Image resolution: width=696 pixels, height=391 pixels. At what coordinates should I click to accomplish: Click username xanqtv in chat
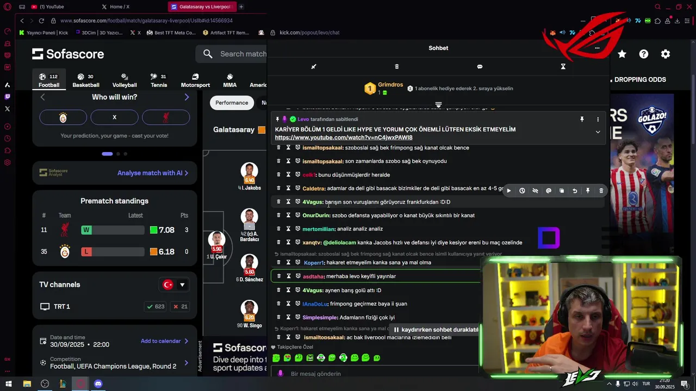(x=312, y=243)
